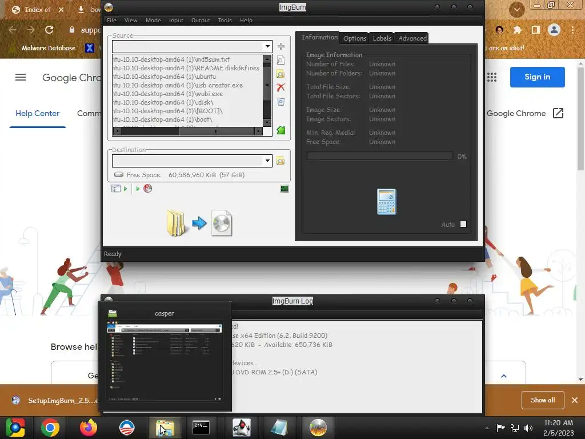Open the Command Prompt taskbar icon
585x439 pixels.
pyautogui.click(x=201, y=428)
